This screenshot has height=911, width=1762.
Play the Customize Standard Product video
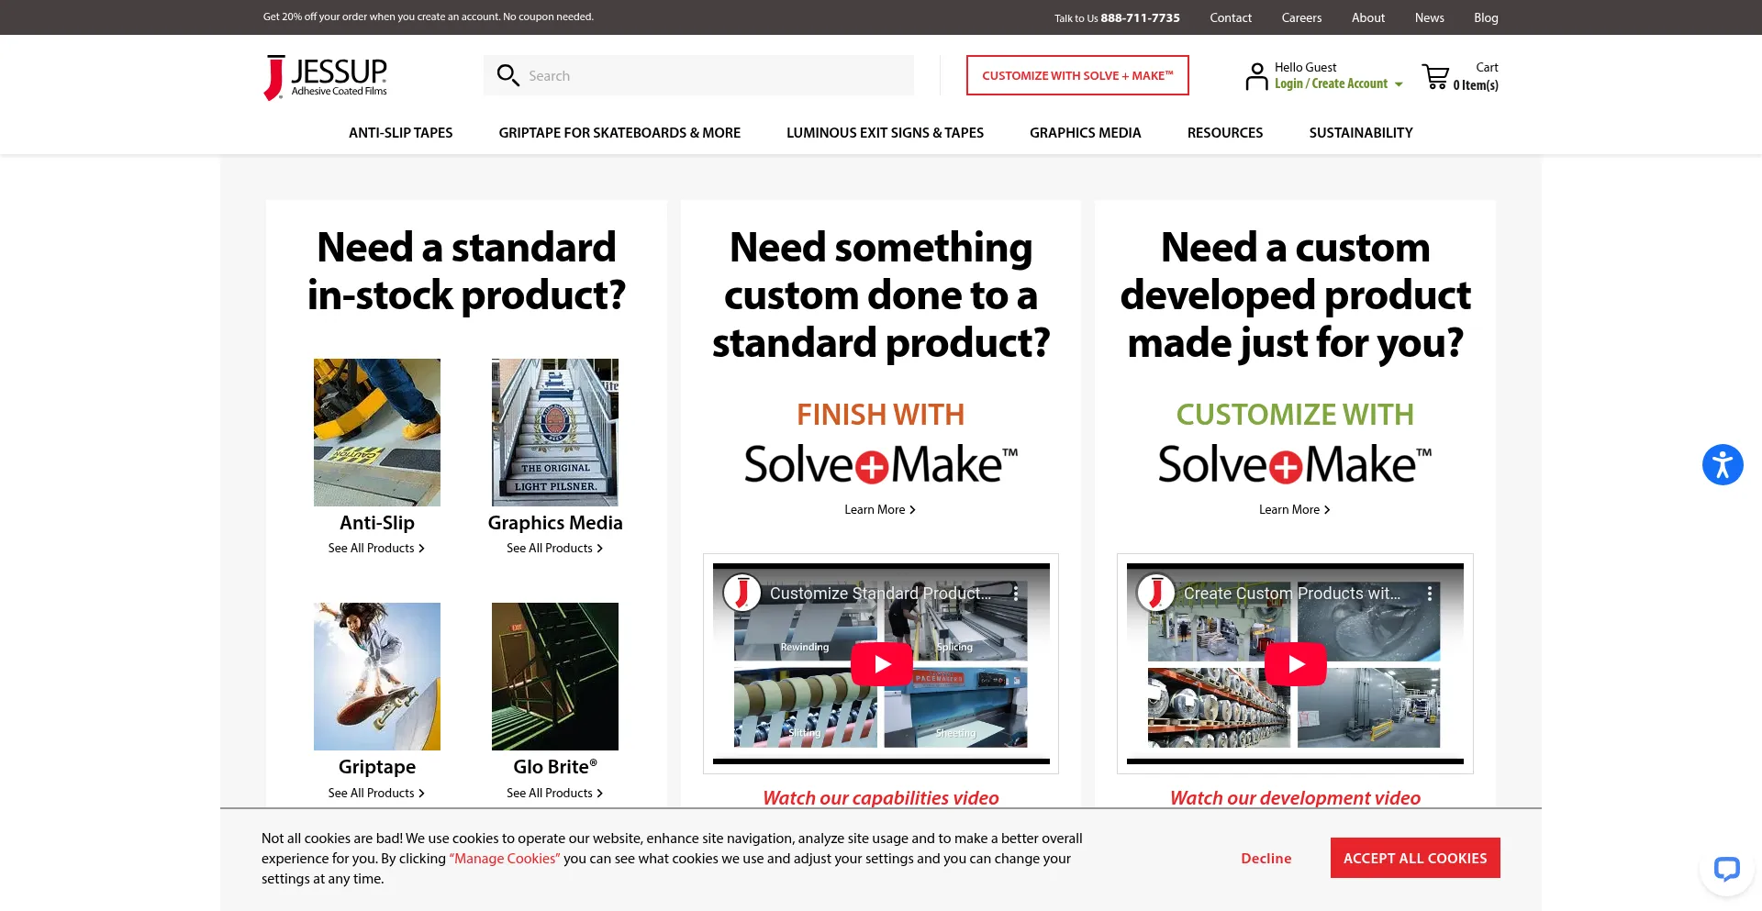pos(881,664)
